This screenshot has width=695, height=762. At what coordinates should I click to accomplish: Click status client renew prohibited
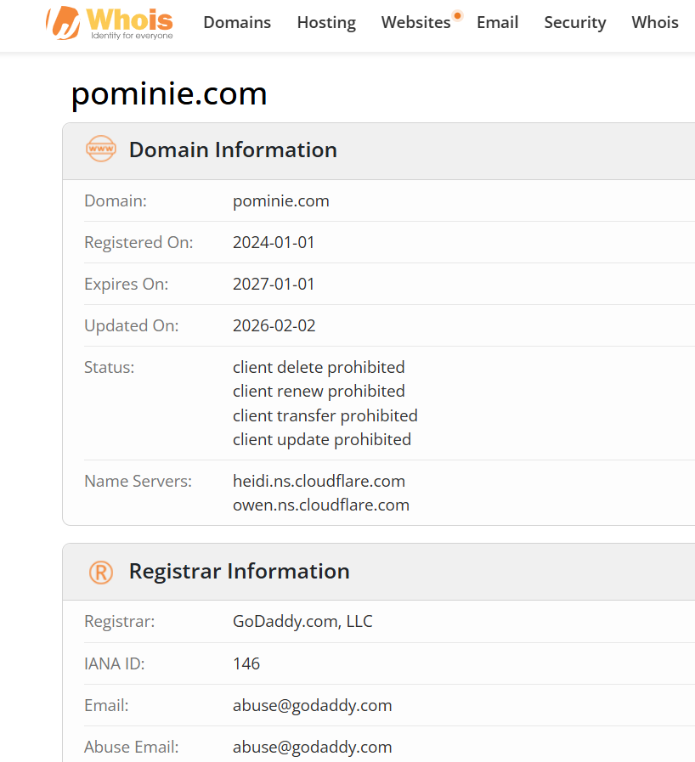point(319,392)
